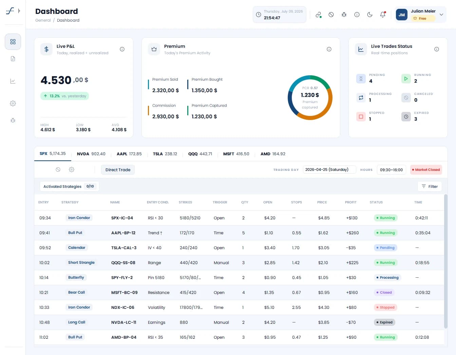Viewport: 456px width, 355px height.
Task: Open the Filter button above the table
Action: pyautogui.click(x=430, y=186)
